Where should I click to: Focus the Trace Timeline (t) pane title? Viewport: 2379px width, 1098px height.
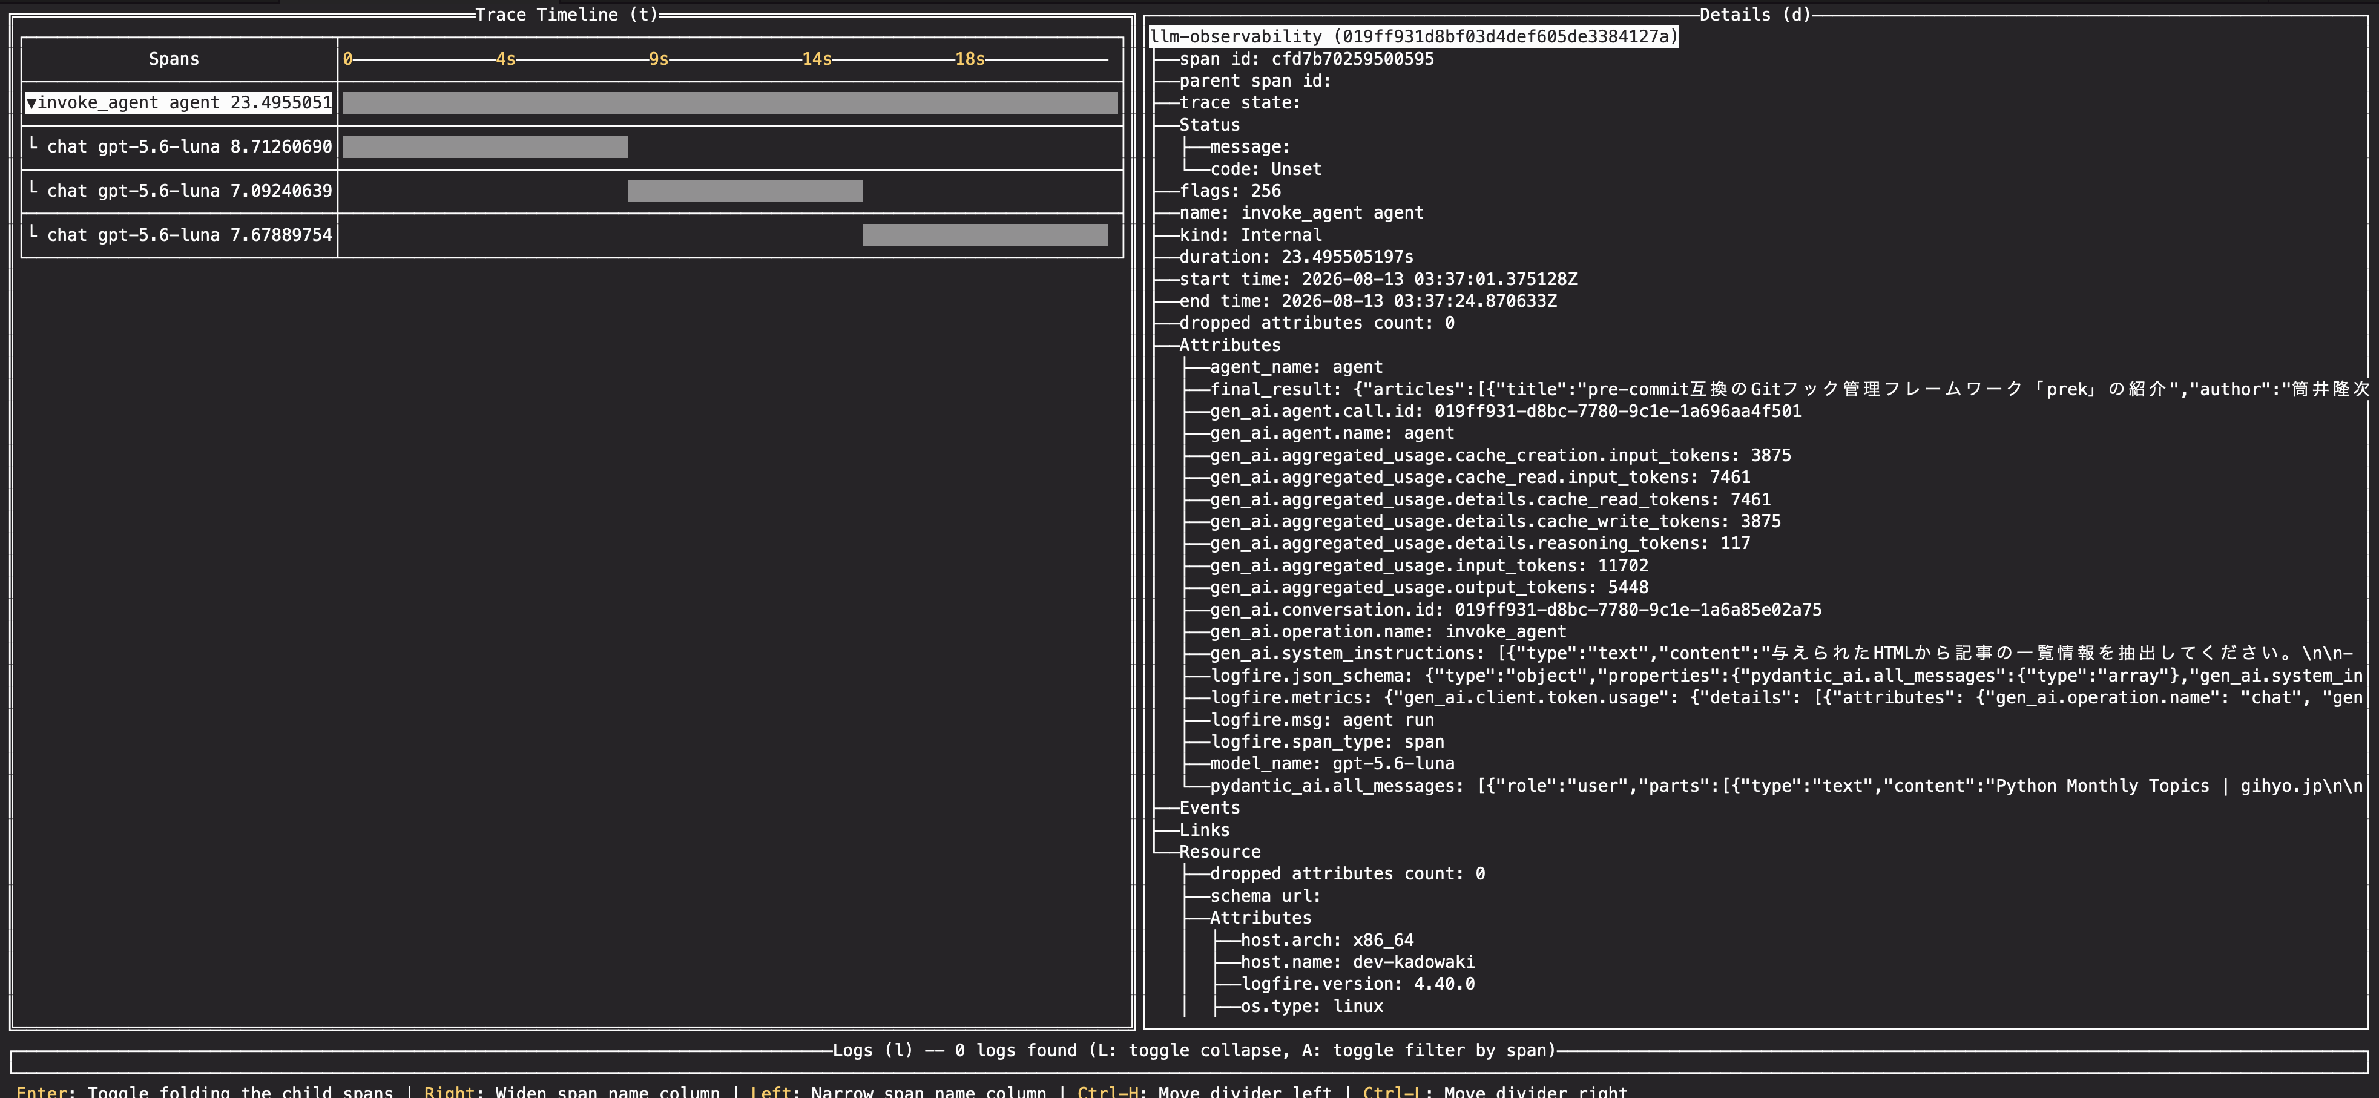[x=566, y=15]
